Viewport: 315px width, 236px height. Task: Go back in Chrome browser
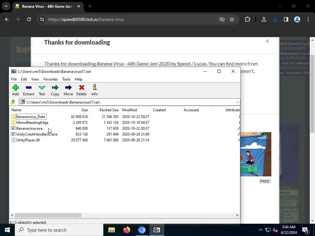point(7,19)
